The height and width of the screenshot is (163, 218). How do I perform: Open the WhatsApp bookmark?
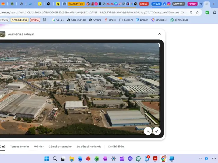point(179,20)
